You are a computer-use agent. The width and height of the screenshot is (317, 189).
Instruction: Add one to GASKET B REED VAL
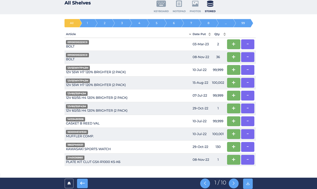(x=234, y=121)
